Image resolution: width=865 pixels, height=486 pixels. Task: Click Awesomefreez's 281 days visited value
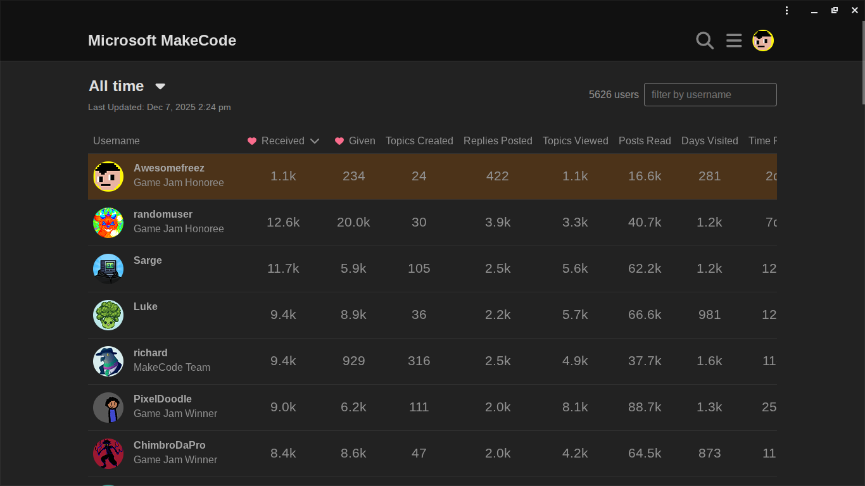(710, 177)
